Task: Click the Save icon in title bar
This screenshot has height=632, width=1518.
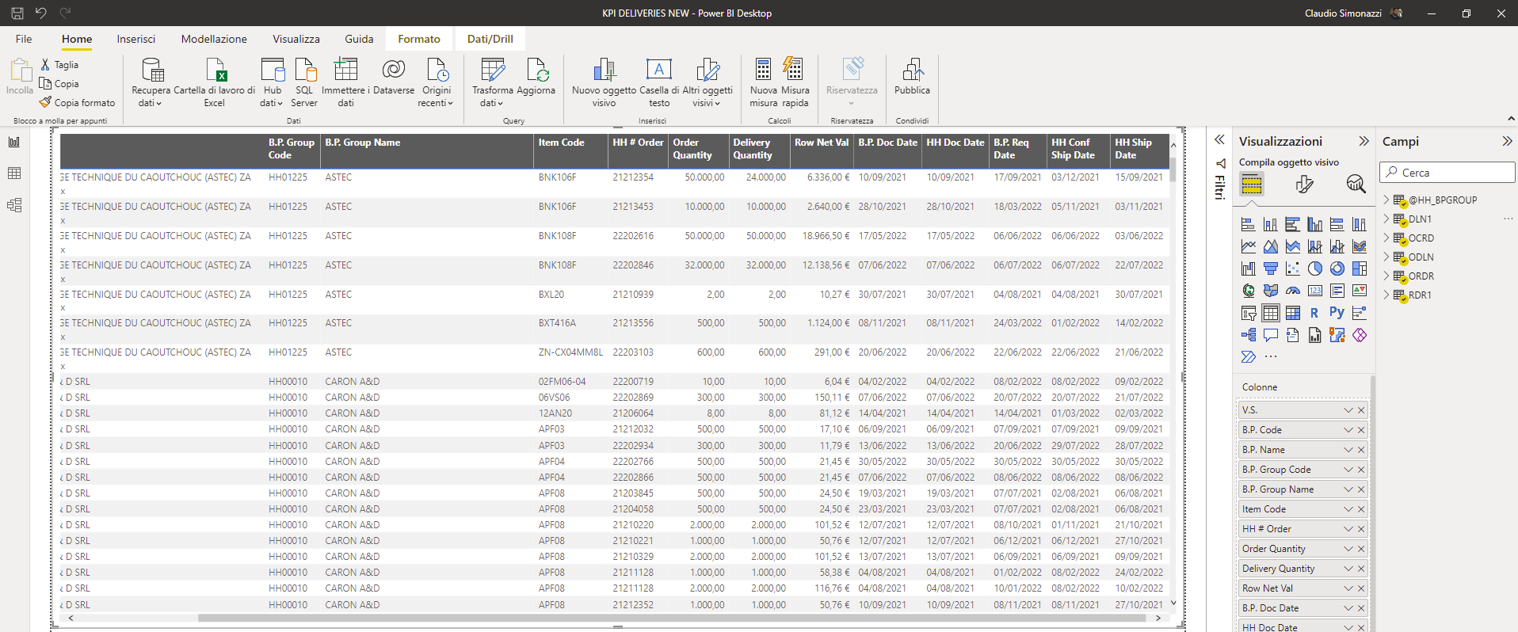Action: click(17, 13)
